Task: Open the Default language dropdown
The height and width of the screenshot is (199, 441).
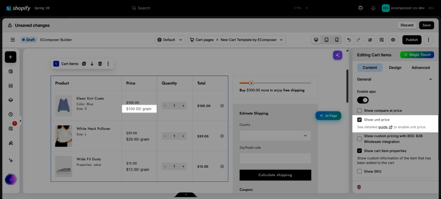Action: (170, 40)
